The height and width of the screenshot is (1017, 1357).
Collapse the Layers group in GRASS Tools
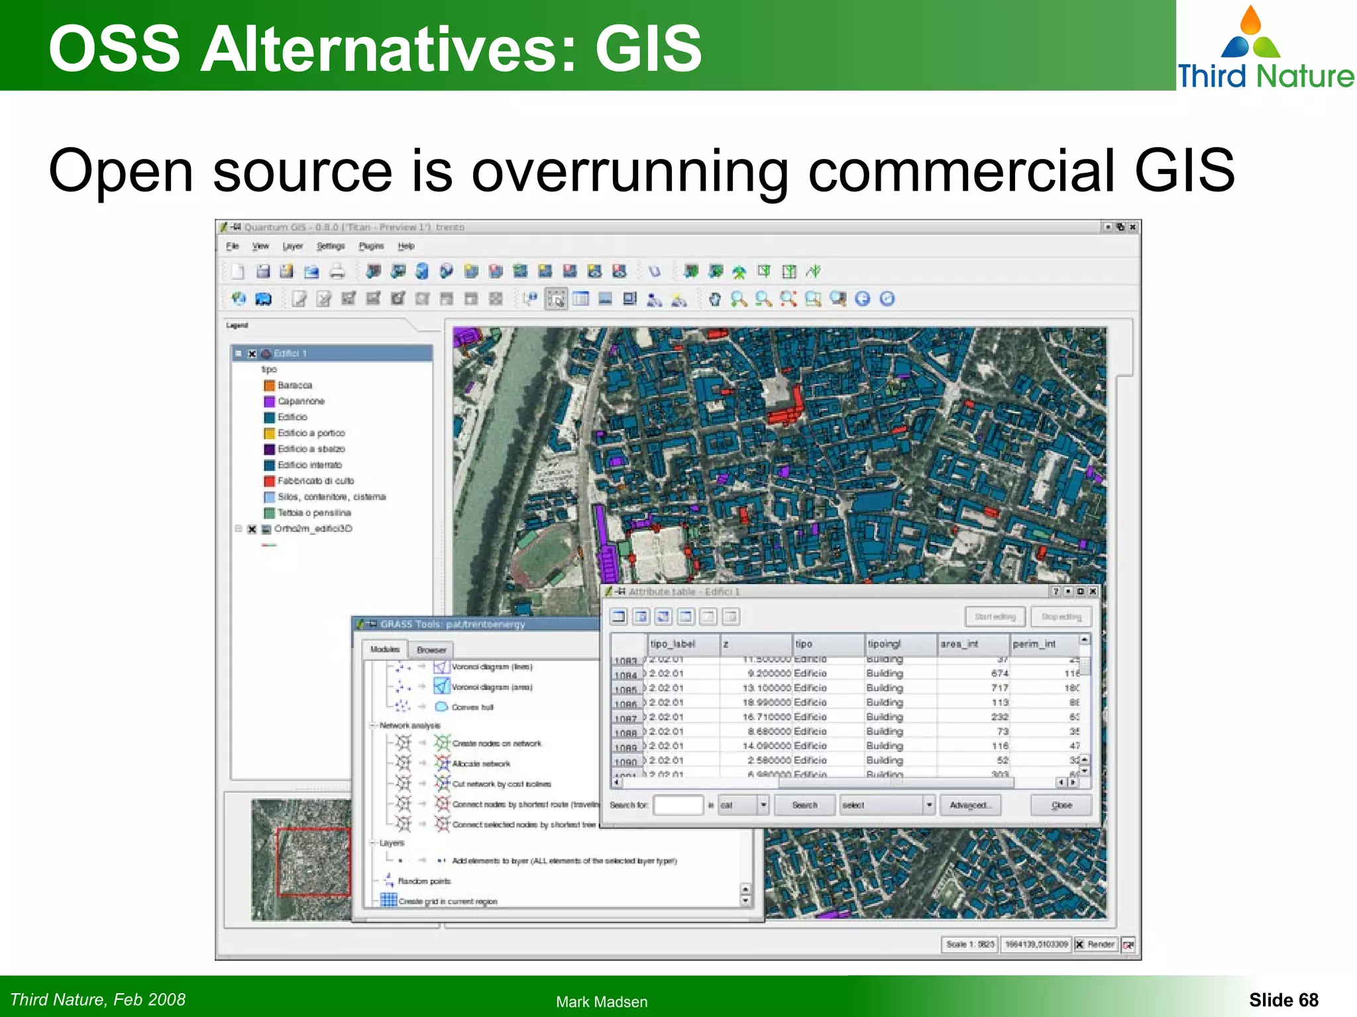(373, 843)
